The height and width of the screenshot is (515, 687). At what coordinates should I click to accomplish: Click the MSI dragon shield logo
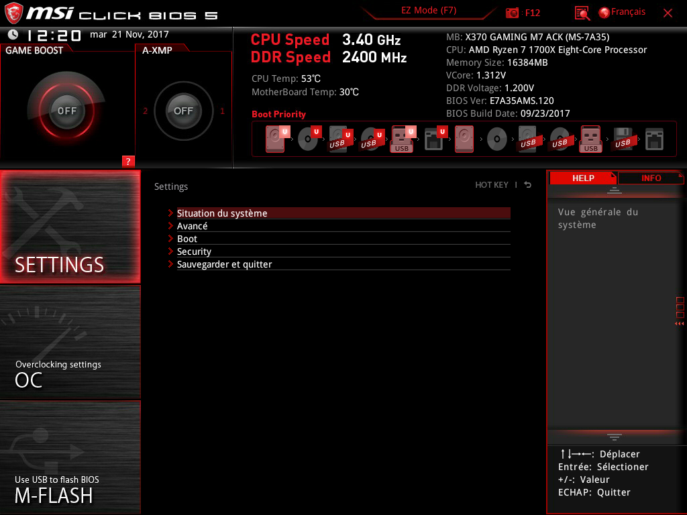(x=13, y=13)
